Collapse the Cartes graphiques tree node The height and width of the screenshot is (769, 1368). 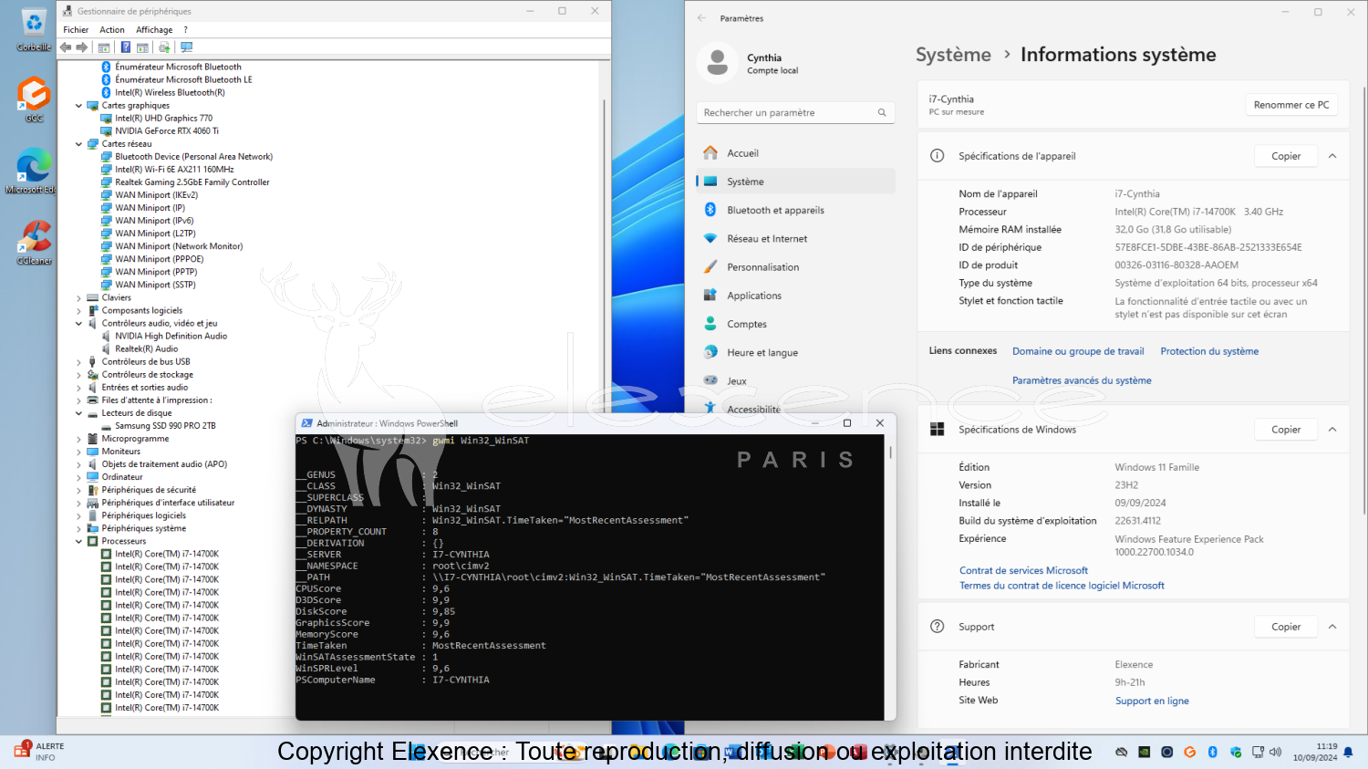78,106
